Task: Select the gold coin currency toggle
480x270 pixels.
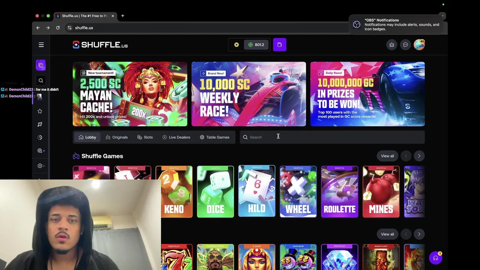Action: click(x=237, y=45)
